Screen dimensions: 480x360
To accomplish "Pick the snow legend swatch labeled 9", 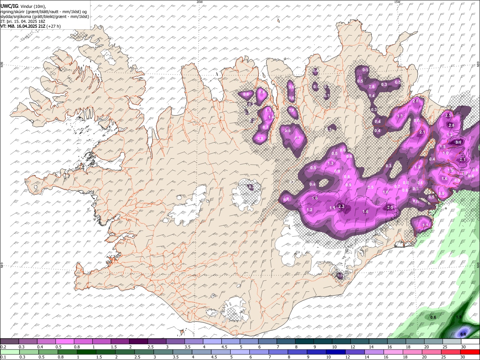I will pos(323,341).
